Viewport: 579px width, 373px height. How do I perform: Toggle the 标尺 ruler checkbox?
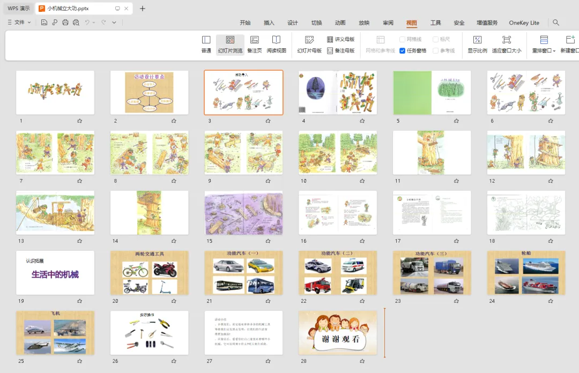436,39
